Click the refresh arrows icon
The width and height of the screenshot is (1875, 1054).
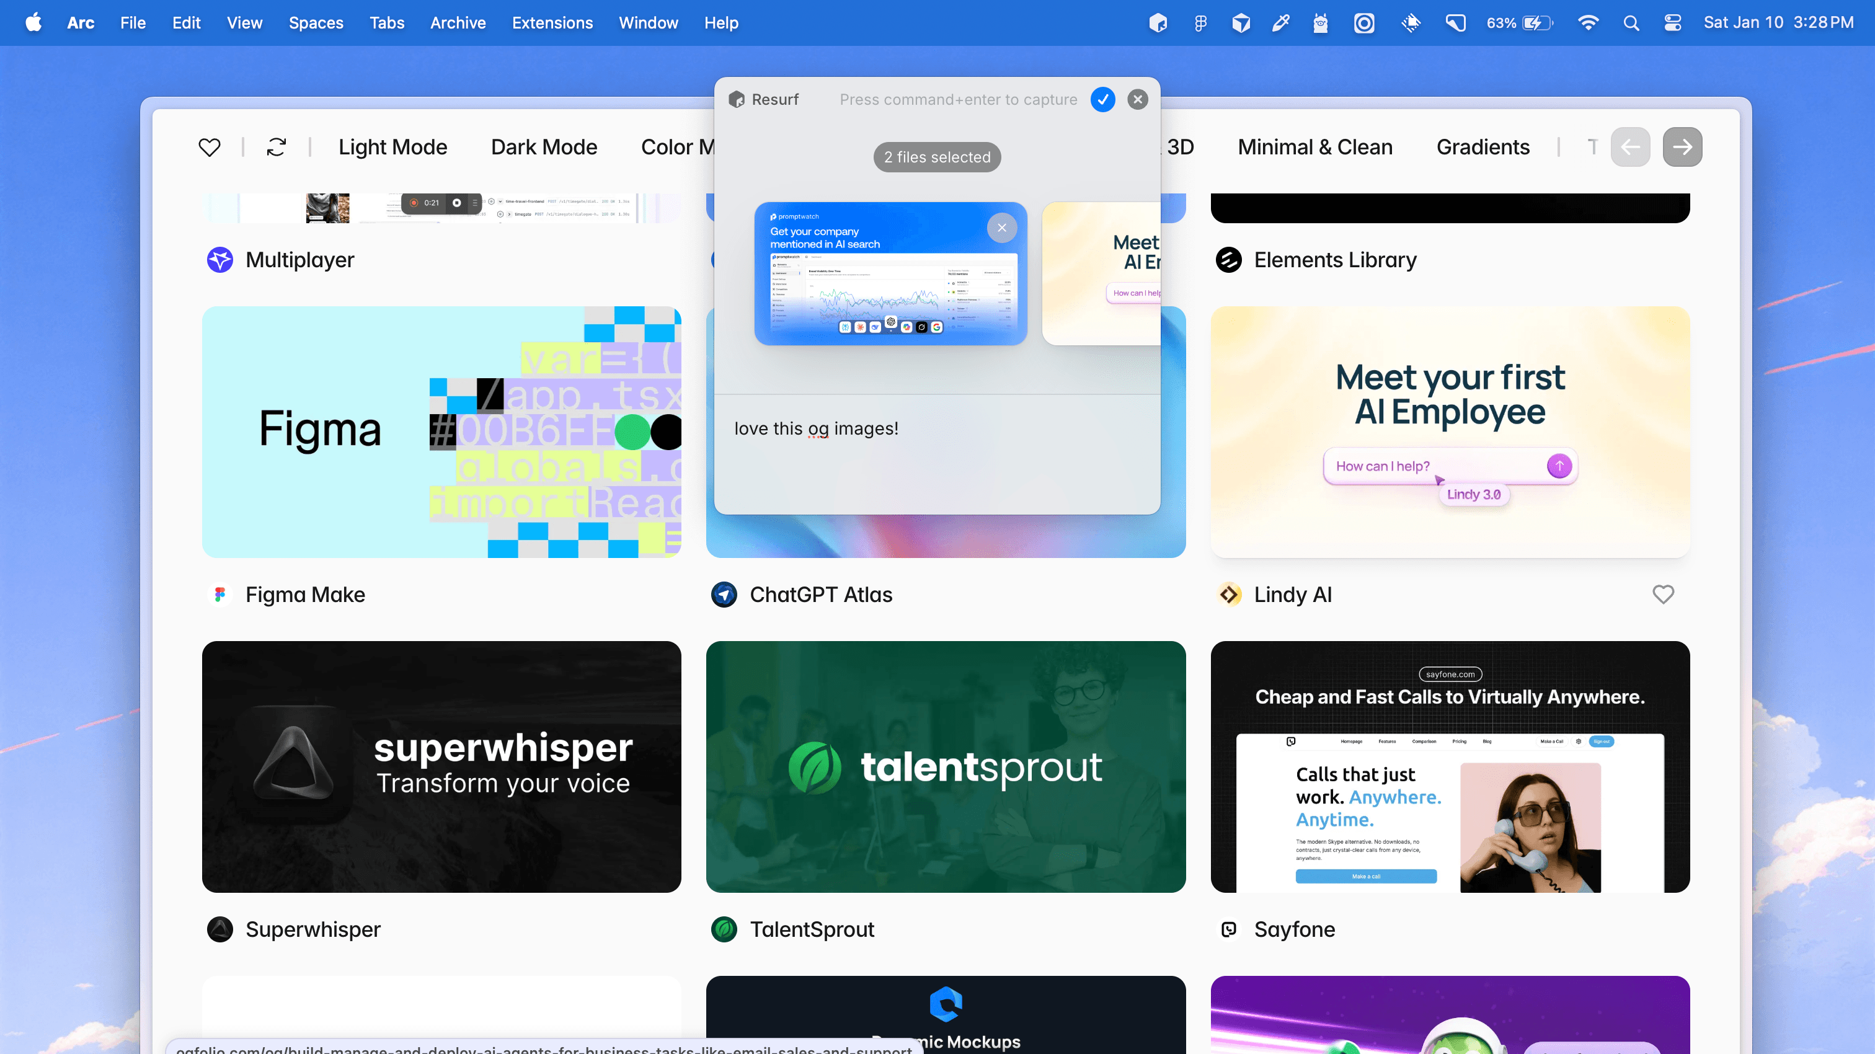click(x=276, y=147)
